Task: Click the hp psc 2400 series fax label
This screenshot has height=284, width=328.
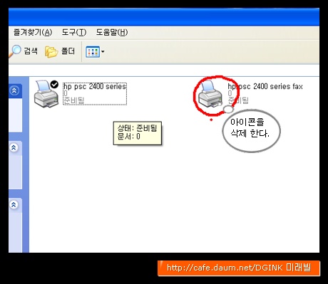Action: click(265, 86)
